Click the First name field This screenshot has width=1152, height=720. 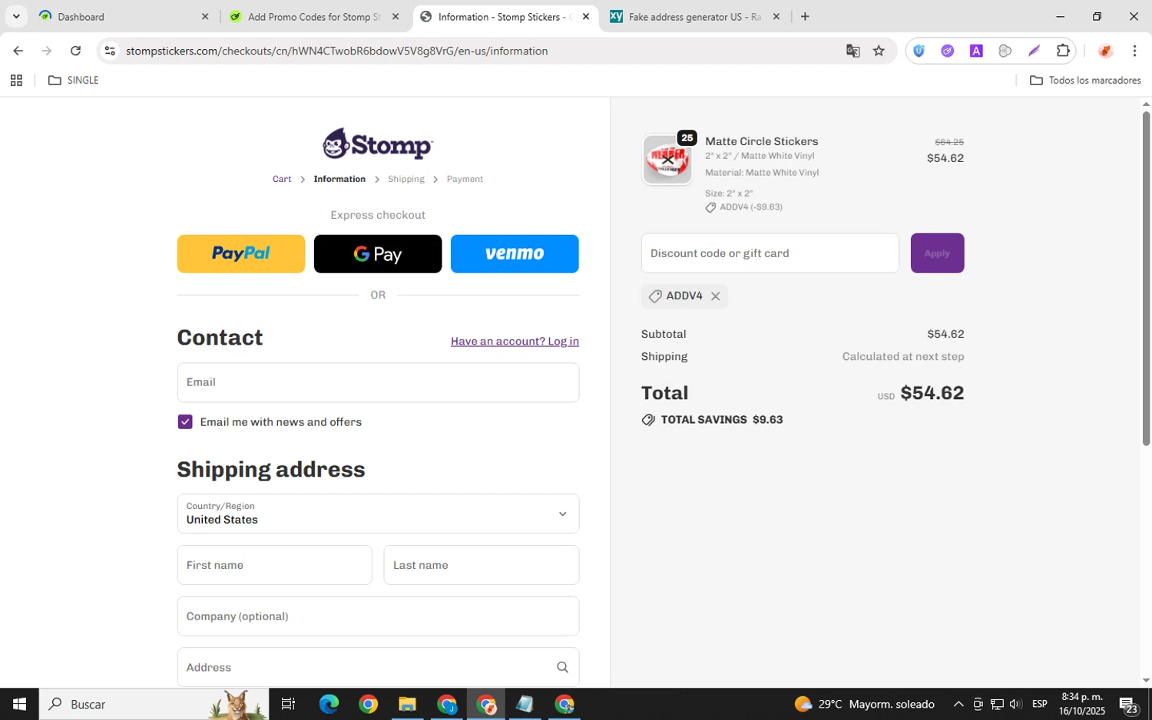274,565
